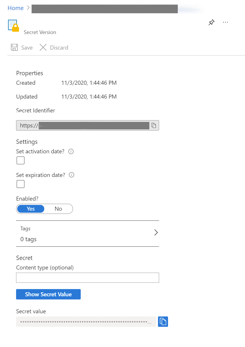Click the info icon beside activation date
245x347 pixels.
[71, 151]
